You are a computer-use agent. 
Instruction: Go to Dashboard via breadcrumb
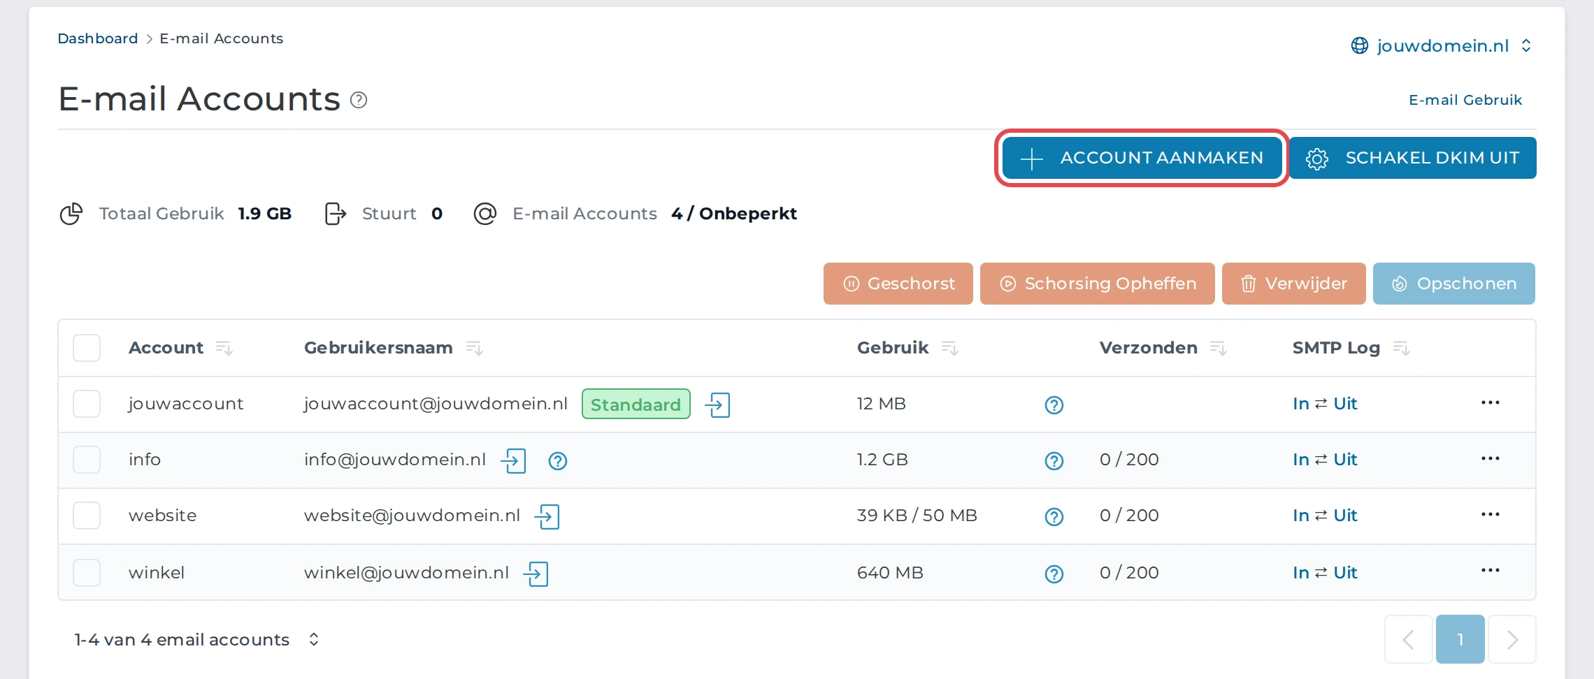98,38
